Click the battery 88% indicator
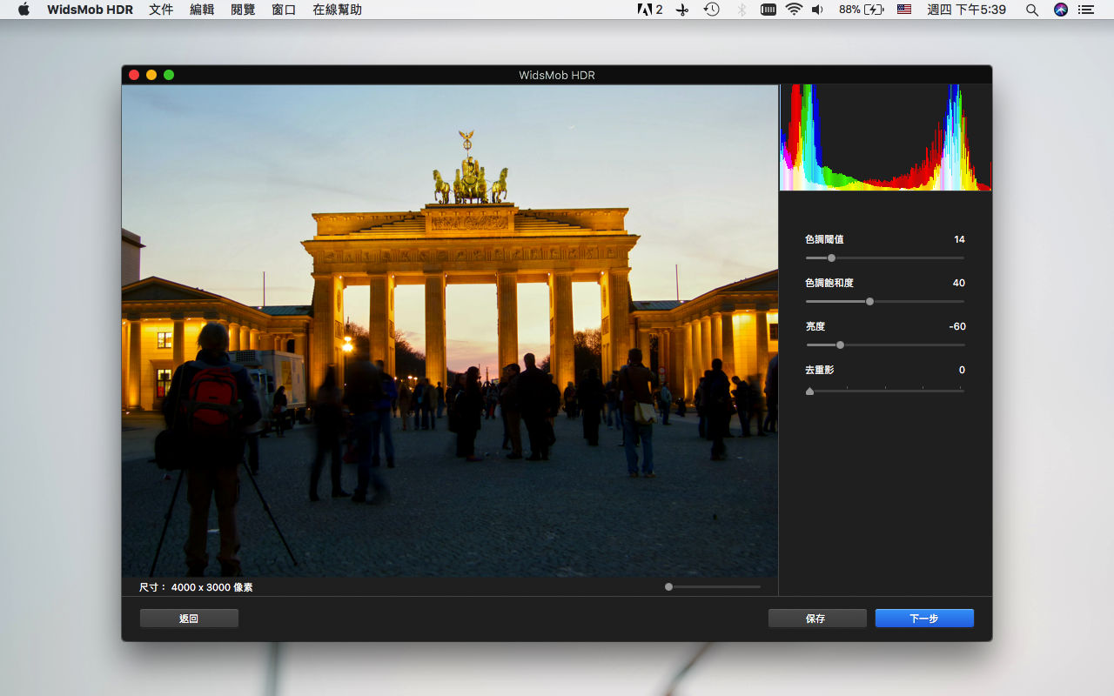Image resolution: width=1114 pixels, height=696 pixels. pyautogui.click(x=861, y=10)
